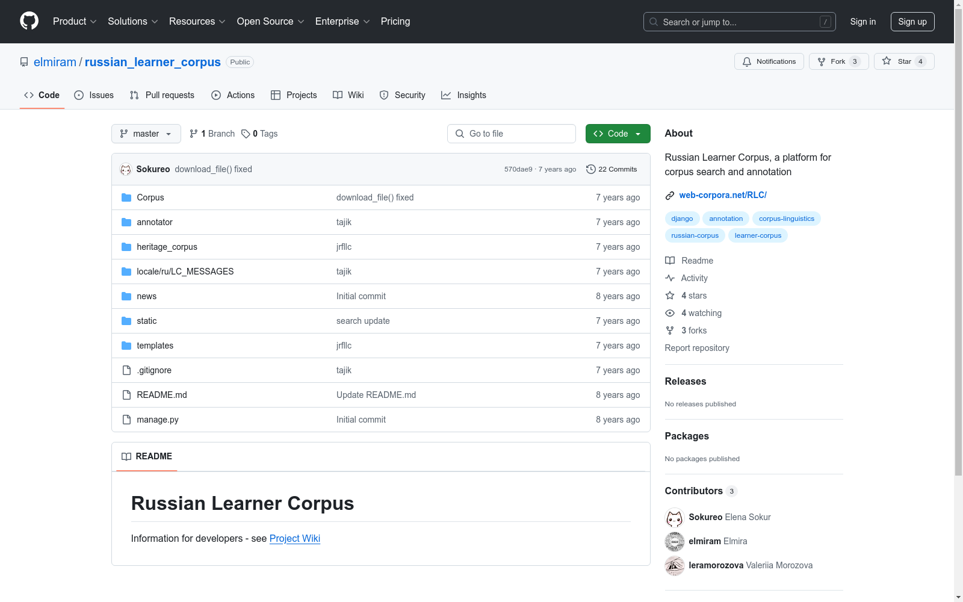
Task: Open the Pricing link
Action: [395, 21]
